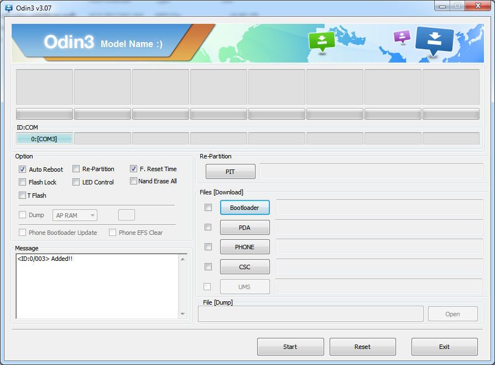Choose a file with the PDA button

coord(244,228)
